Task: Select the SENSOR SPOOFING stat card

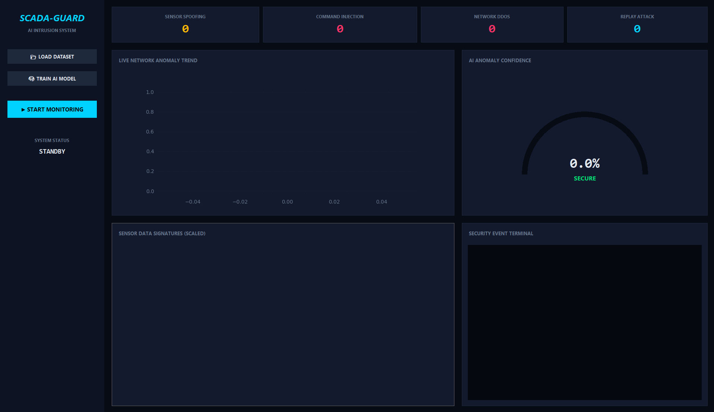Action: click(x=185, y=24)
